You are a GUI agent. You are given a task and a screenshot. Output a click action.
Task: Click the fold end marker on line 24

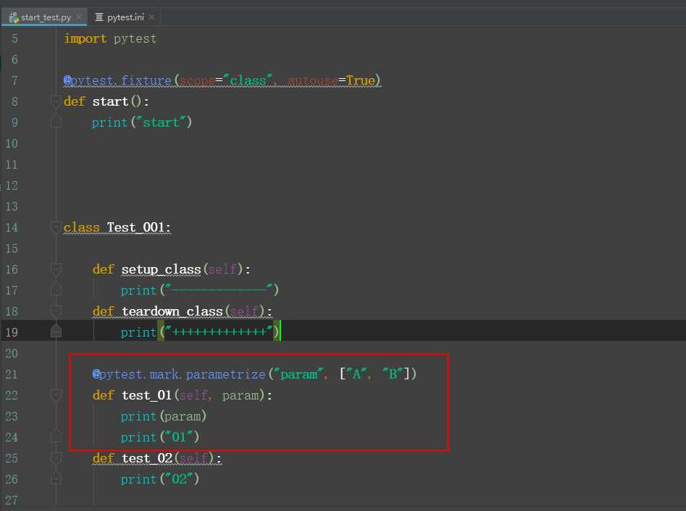point(56,436)
